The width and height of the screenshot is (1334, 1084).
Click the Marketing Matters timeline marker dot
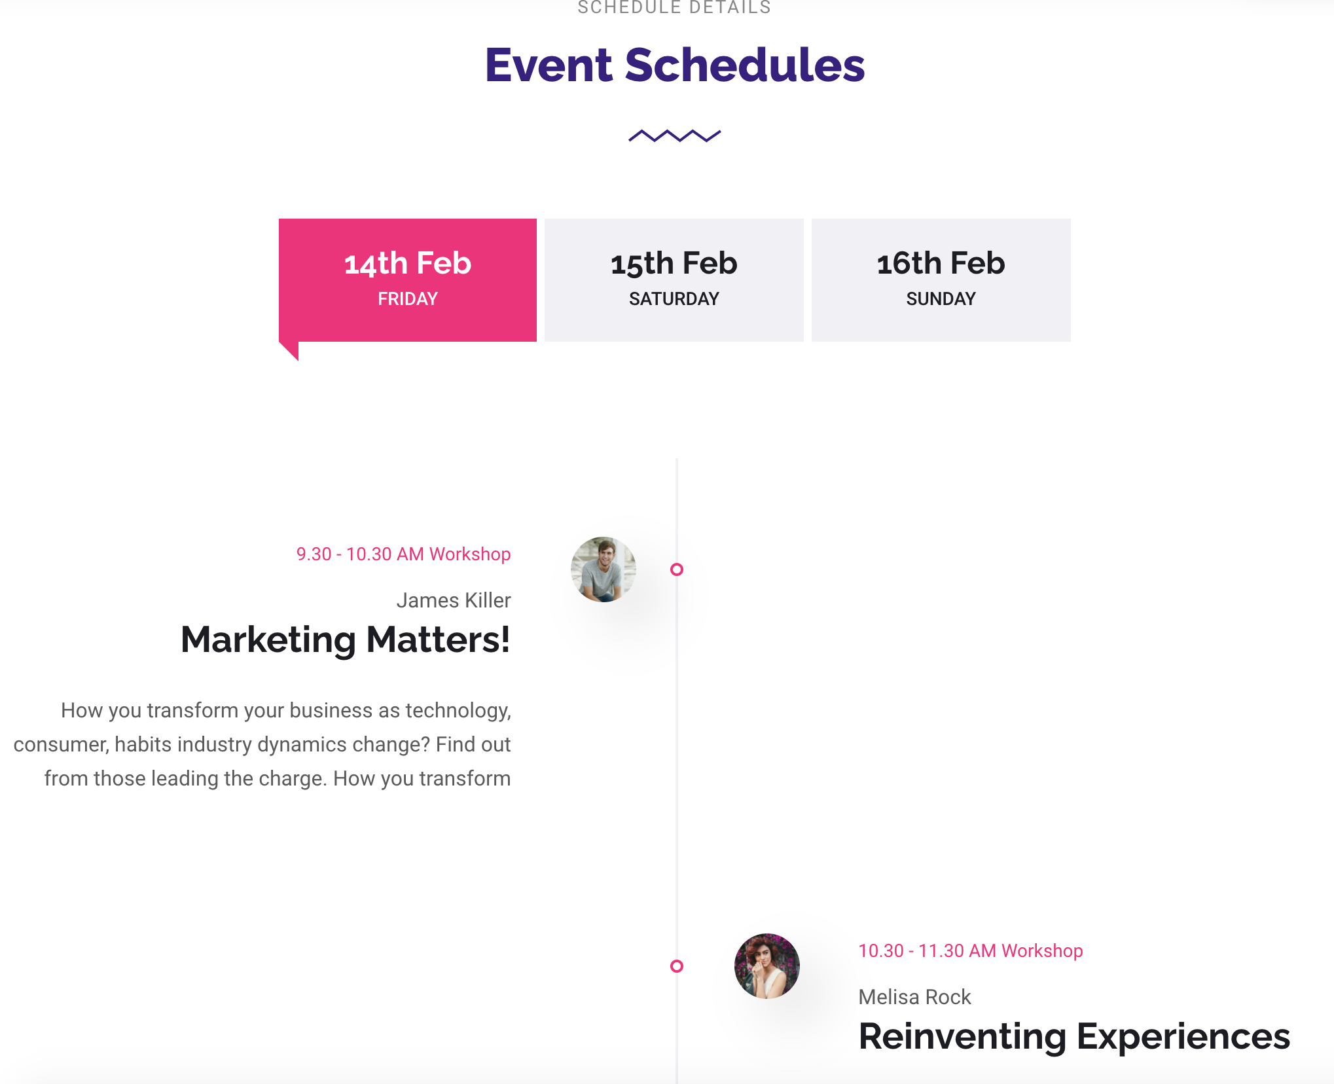[677, 569]
